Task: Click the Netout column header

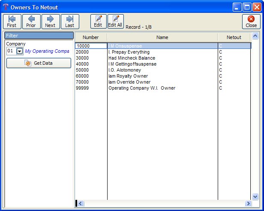Action: coord(234,37)
